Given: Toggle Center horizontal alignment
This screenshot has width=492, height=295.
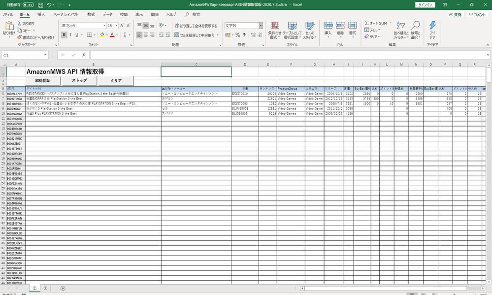Looking at the screenshot, I should click(x=146, y=35).
